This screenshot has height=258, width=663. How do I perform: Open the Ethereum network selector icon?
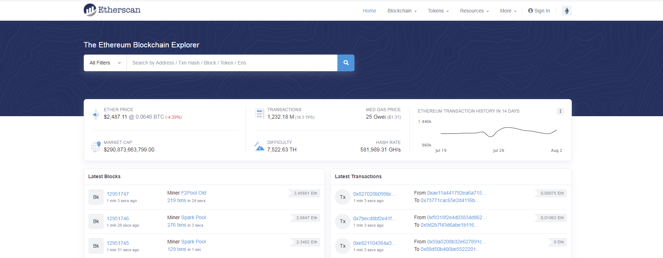click(x=566, y=11)
